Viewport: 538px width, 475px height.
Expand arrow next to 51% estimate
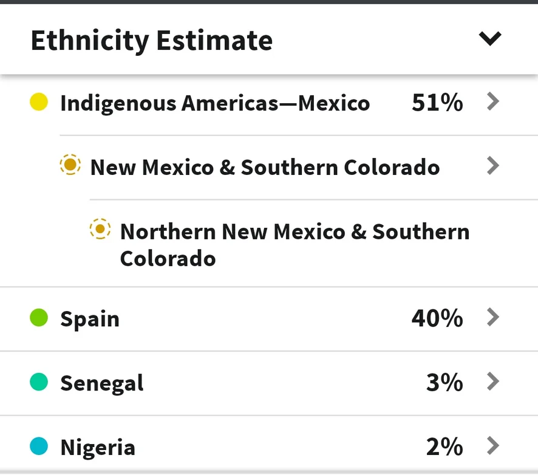[492, 102]
